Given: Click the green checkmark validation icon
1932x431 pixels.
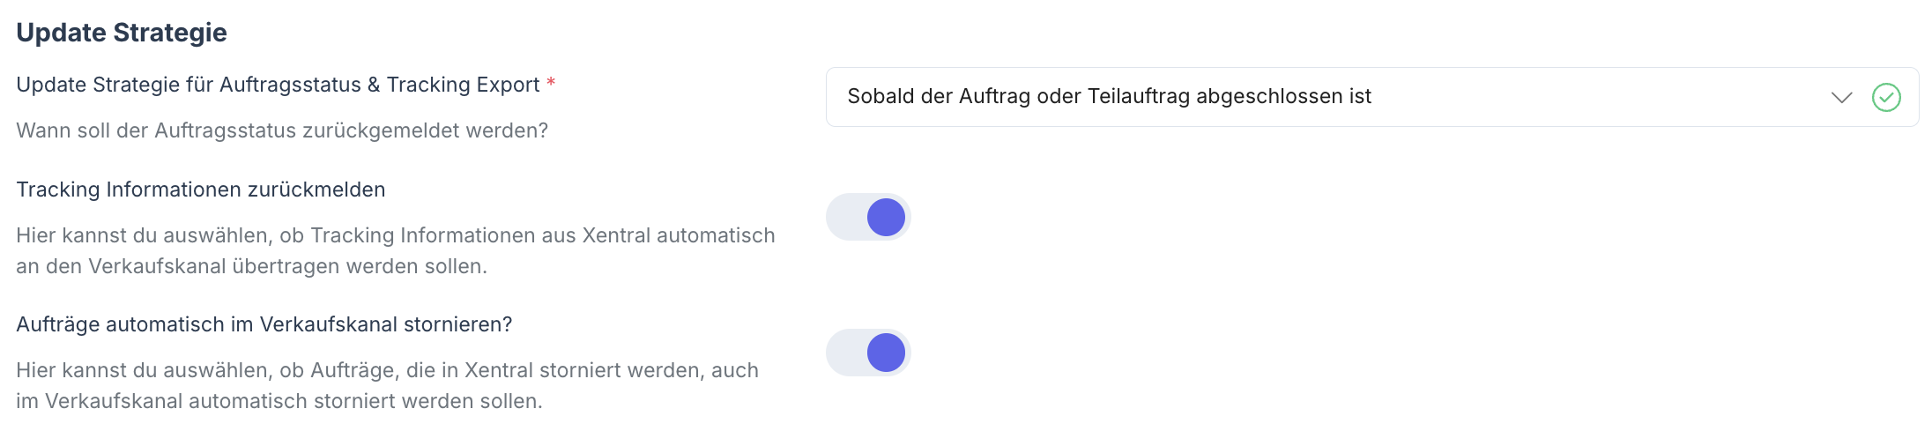Looking at the screenshot, I should [1885, 97].
